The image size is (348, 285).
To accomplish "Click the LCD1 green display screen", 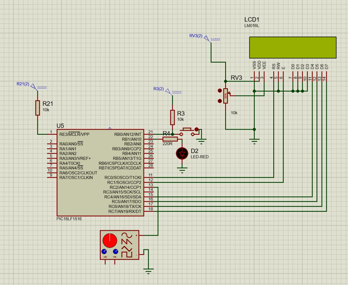I will point(293,47).
